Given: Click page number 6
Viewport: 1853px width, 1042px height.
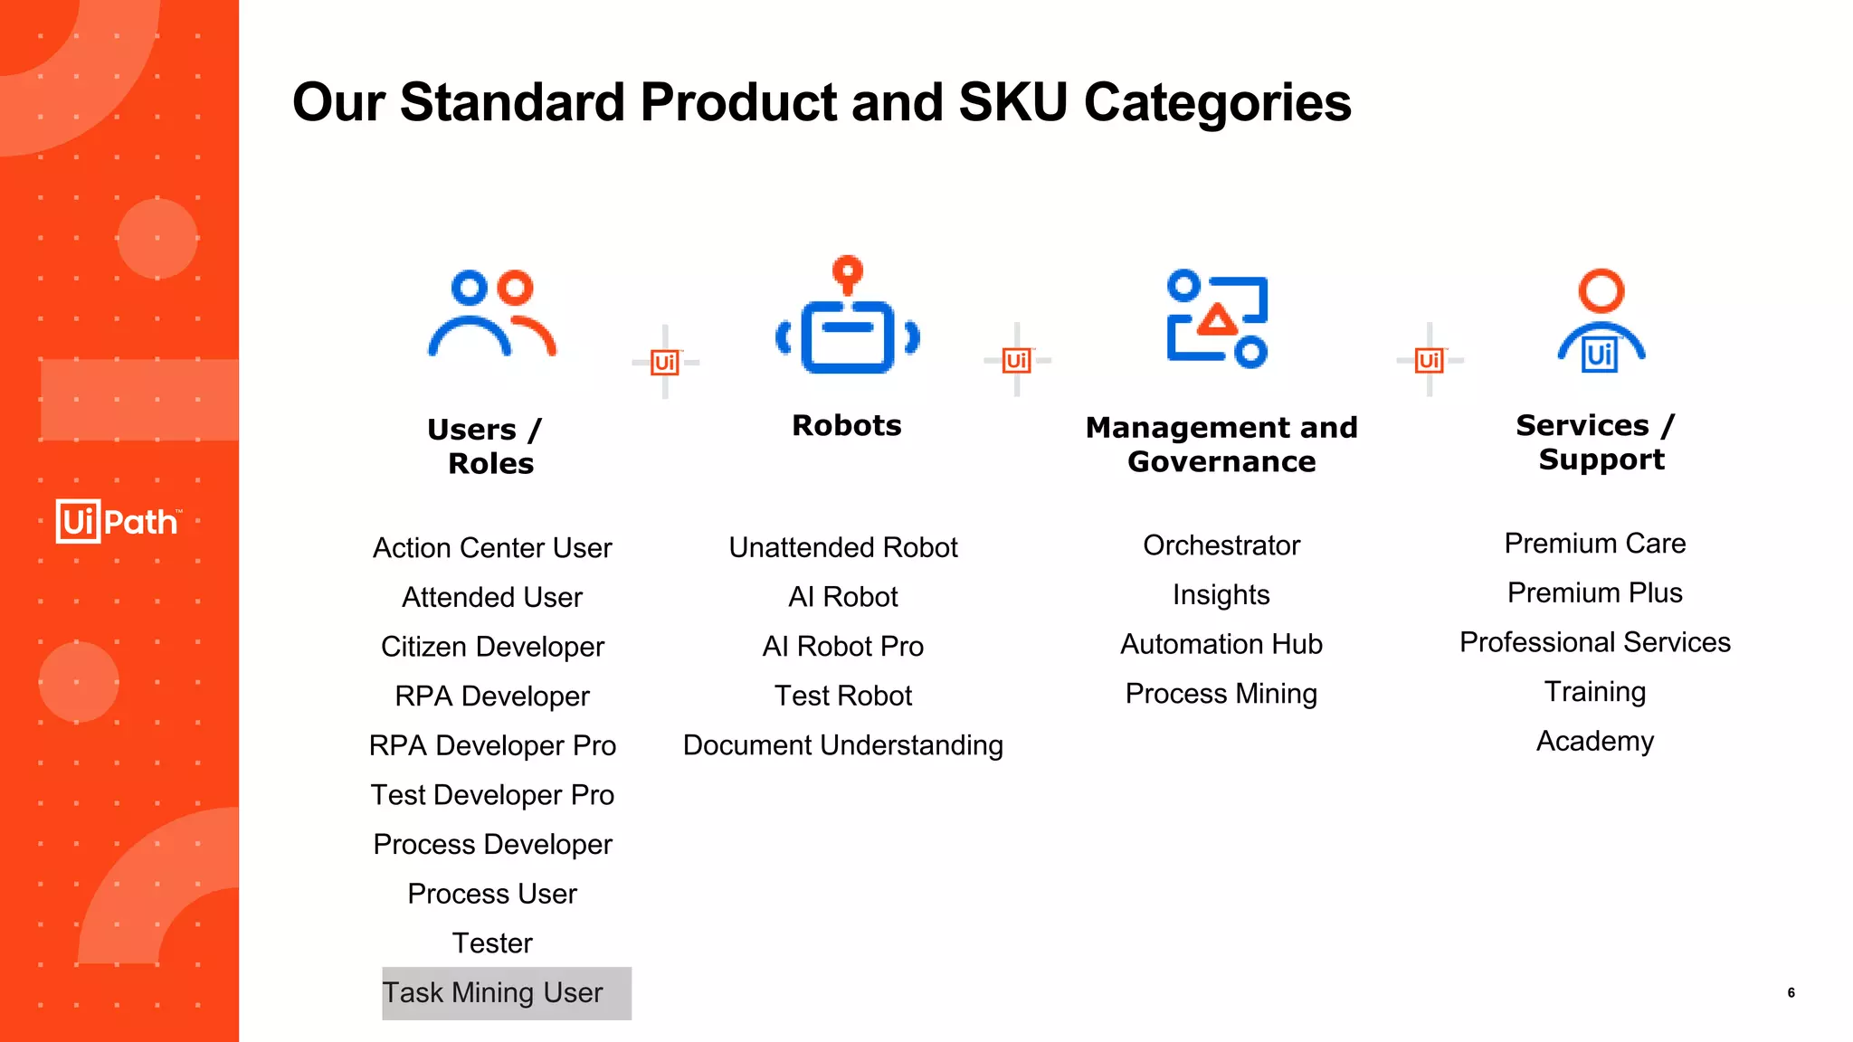Looking at the screenshot, I should [x=1791, y=992].
